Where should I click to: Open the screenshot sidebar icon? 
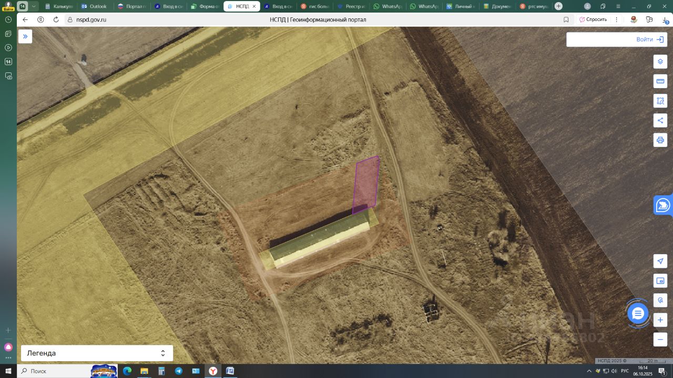coord(8,76)
